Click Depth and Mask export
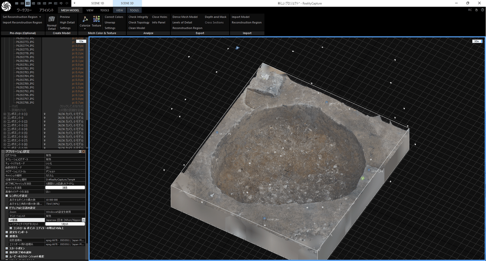 coord(215,17)
